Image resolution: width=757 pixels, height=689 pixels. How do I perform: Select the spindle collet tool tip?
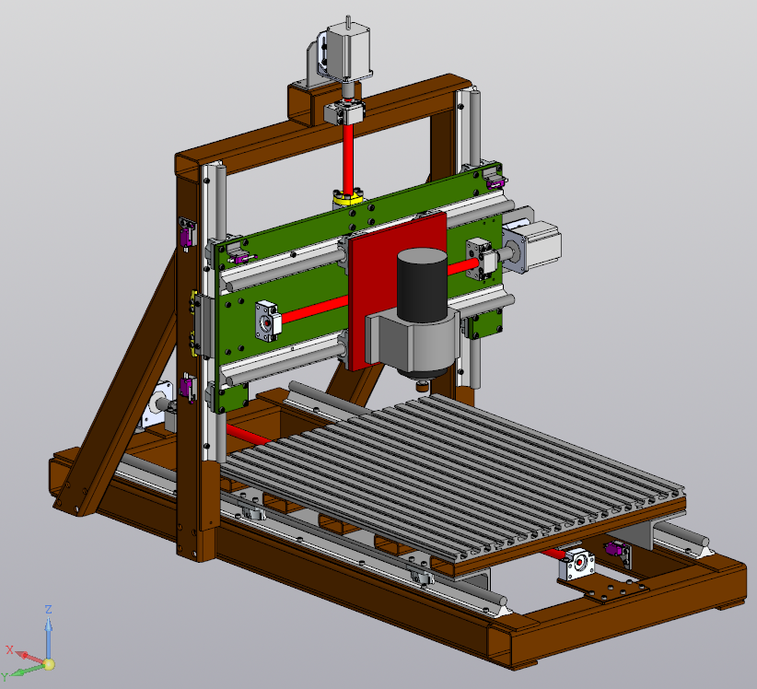(422, 386)
